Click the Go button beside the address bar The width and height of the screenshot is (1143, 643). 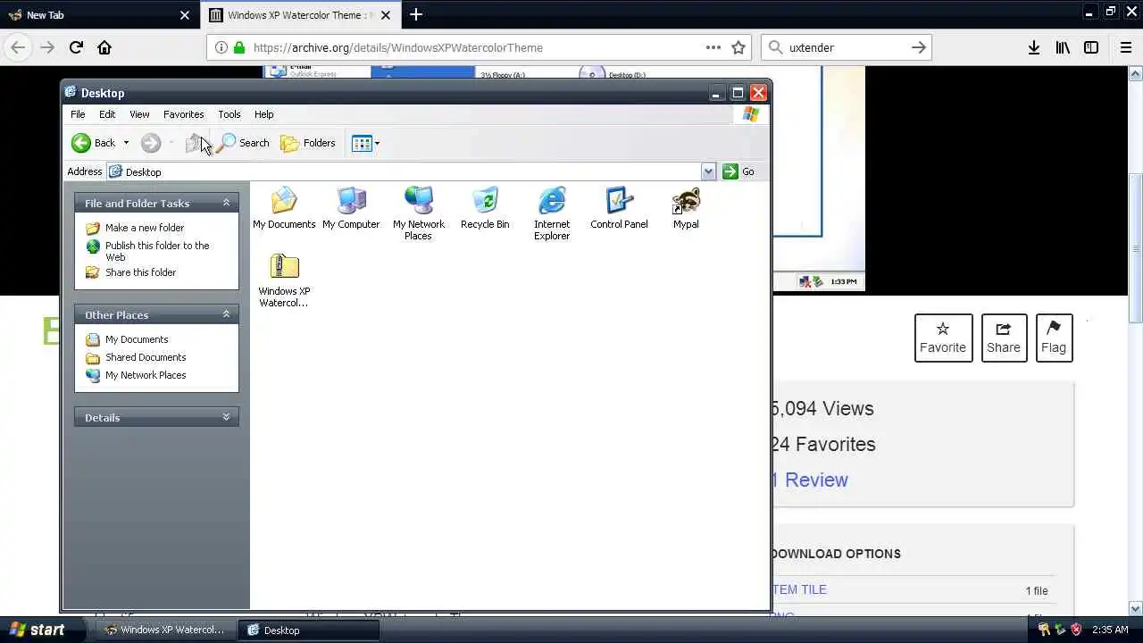738,171
